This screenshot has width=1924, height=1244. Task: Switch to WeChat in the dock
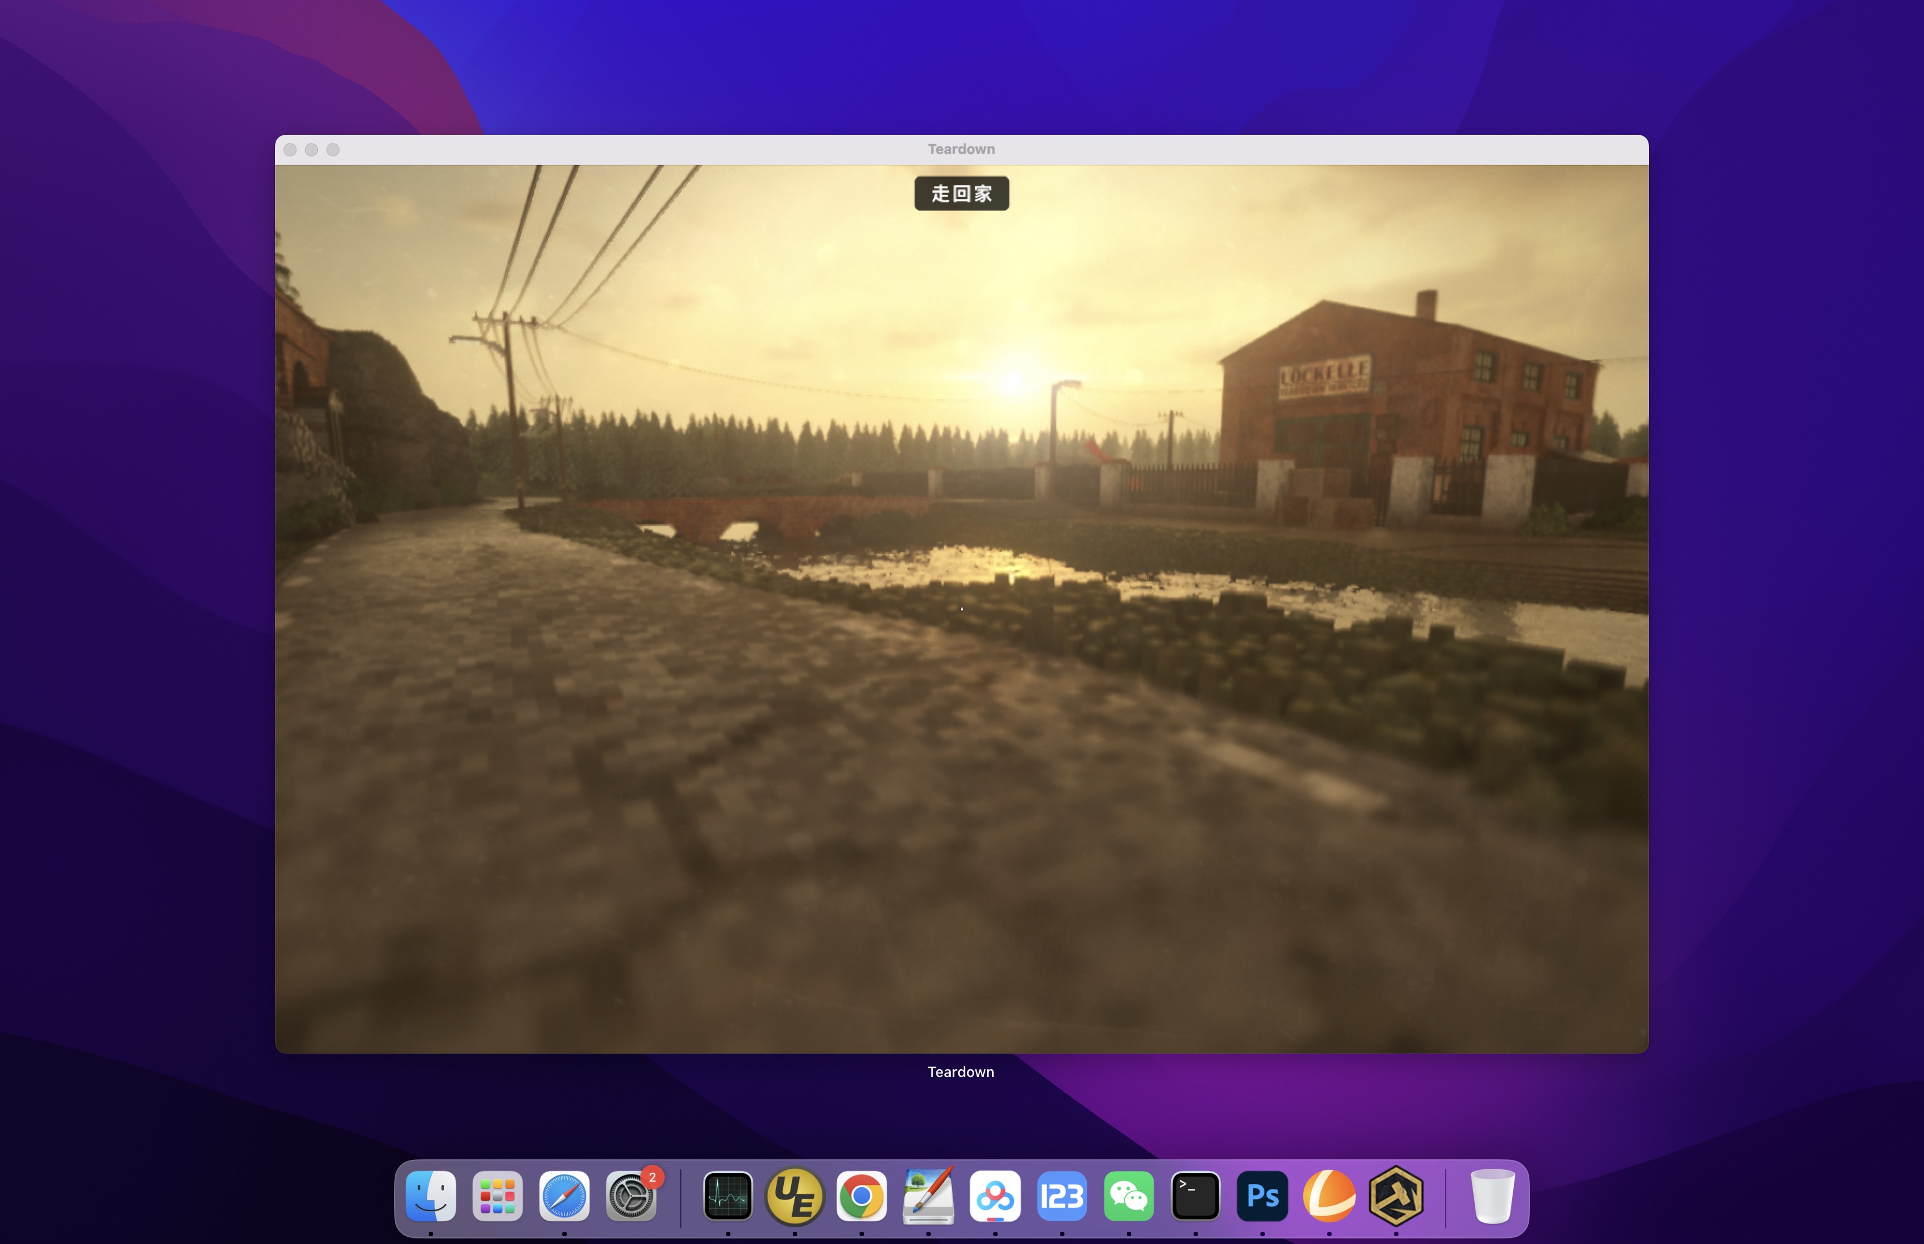point(1128,1196)
